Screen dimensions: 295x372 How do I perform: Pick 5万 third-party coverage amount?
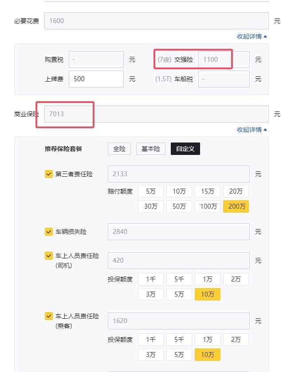tap(151, 191)
